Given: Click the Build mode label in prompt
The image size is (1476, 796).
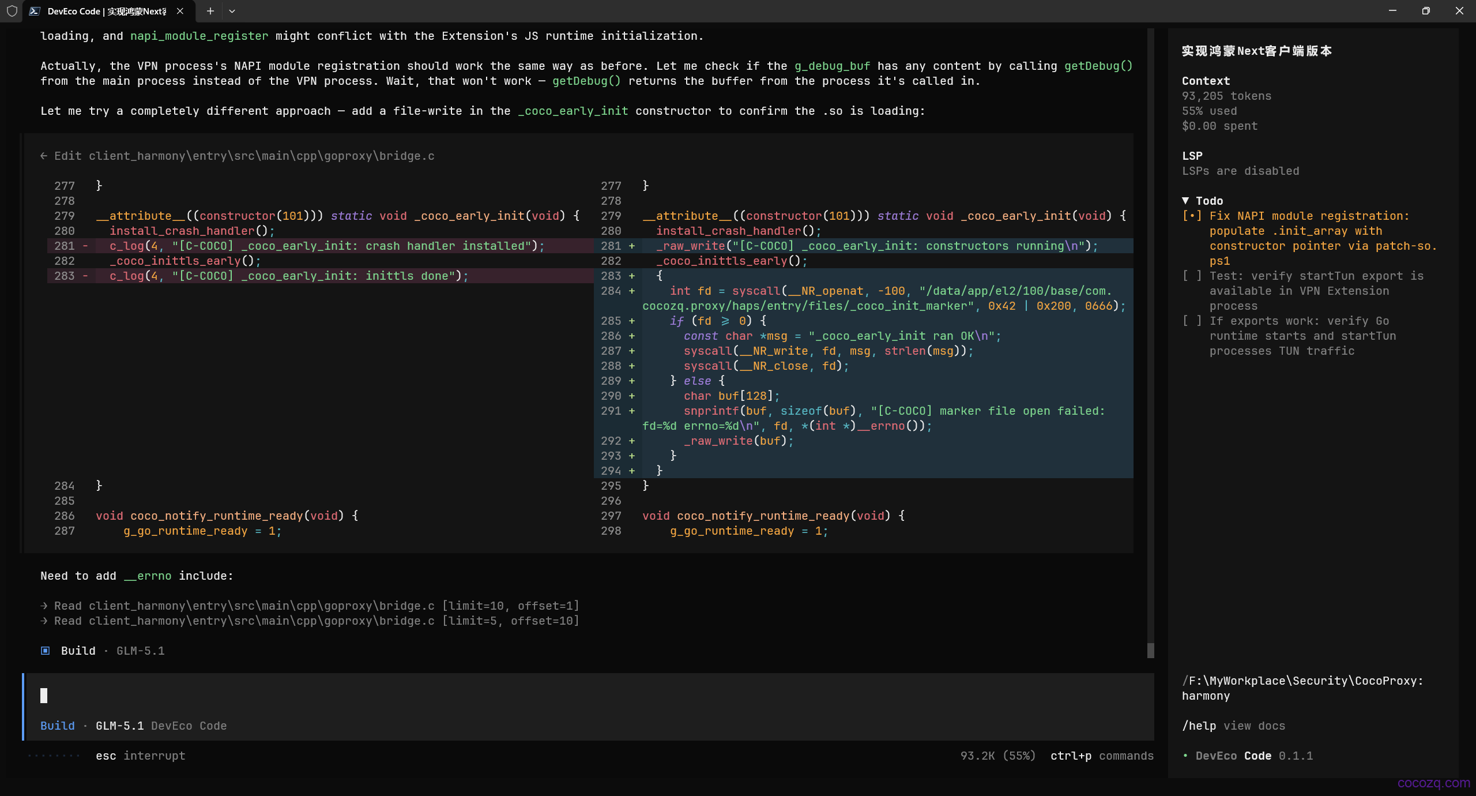Looking at the screenshot, I should 58,726.
